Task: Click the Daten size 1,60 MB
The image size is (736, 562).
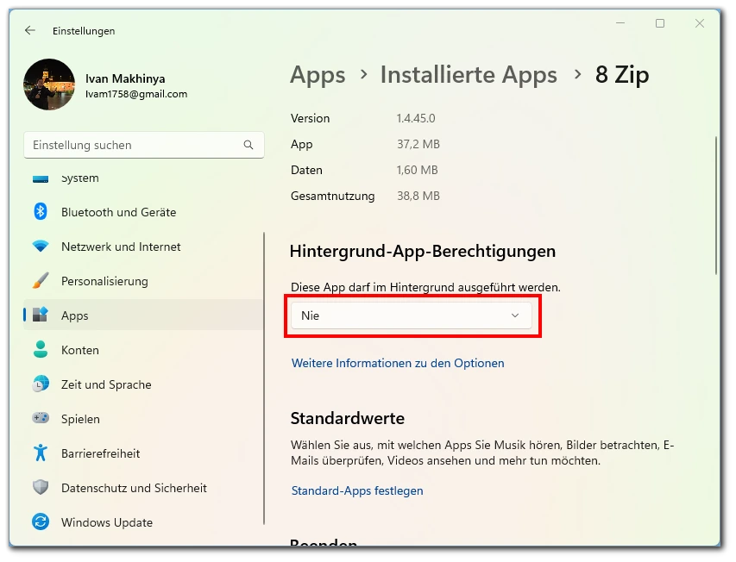Action: 418,170
